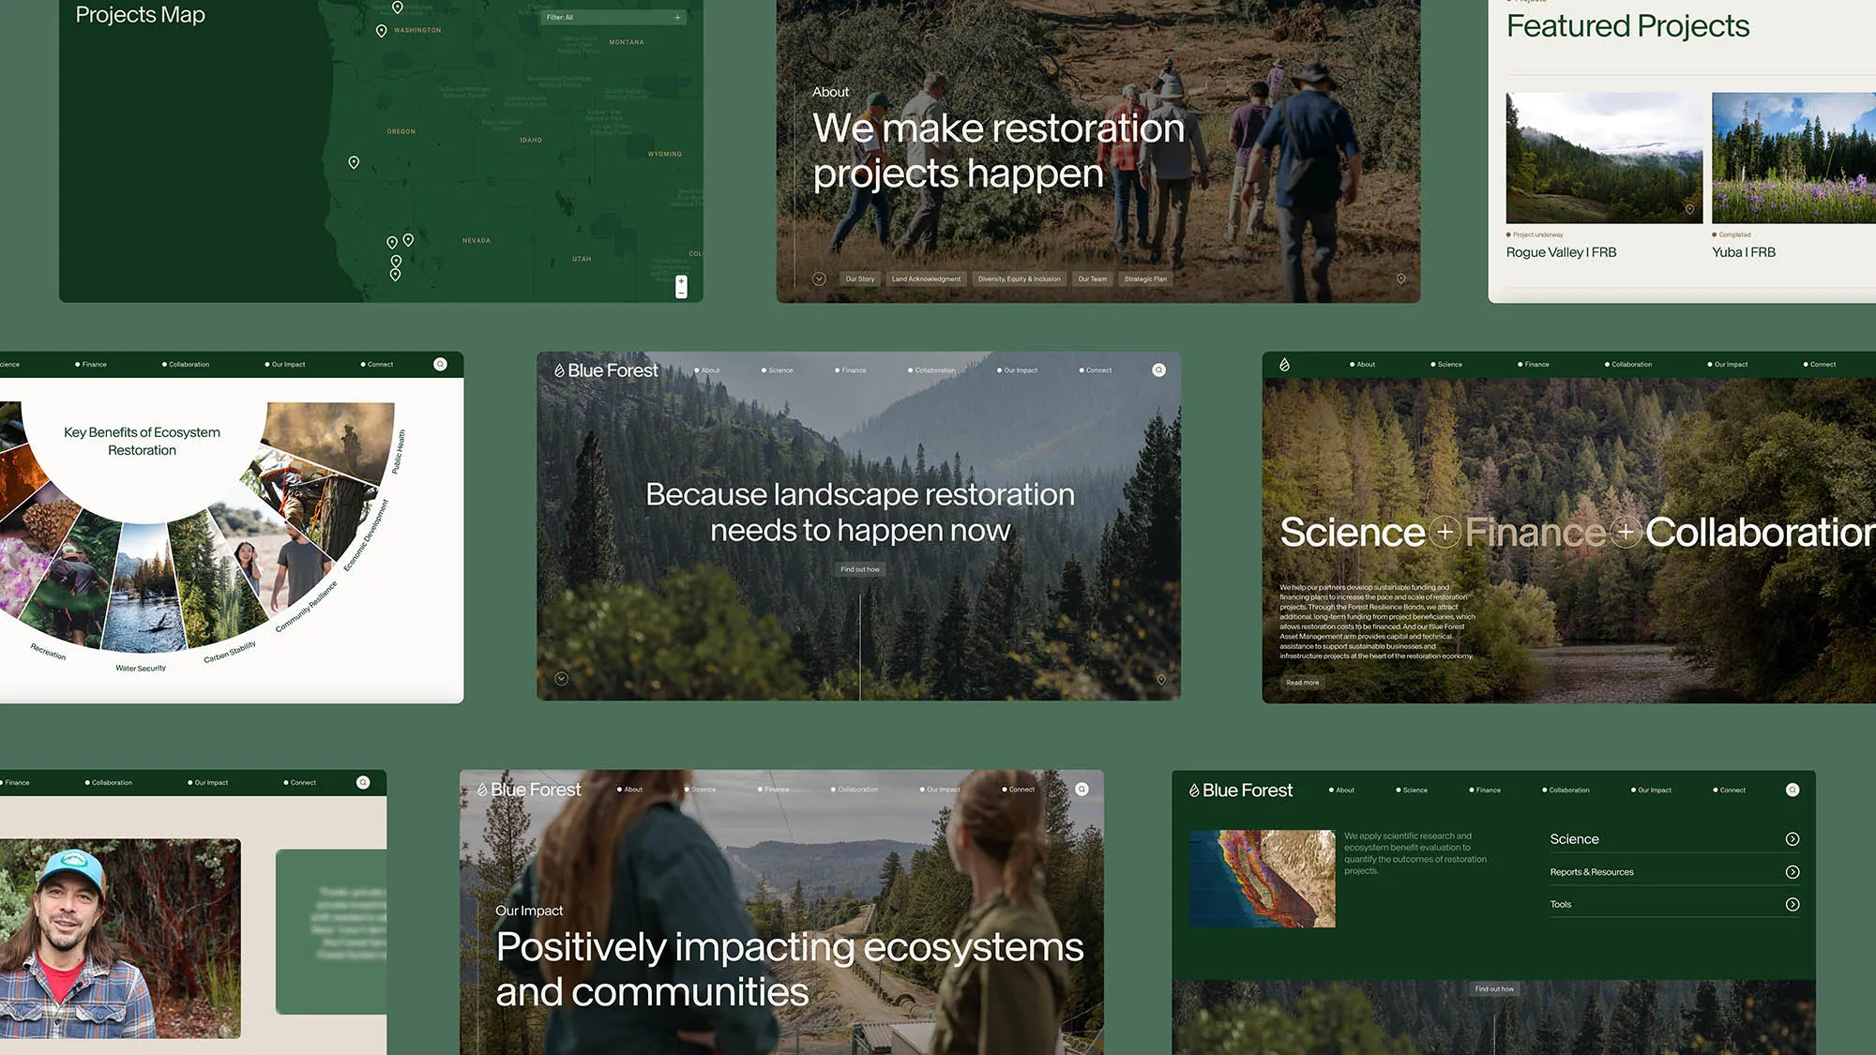The height and width of the screenshot is (1055, 1876).
Task: Click location pin icon in the About card
Action: (1400, 279)
